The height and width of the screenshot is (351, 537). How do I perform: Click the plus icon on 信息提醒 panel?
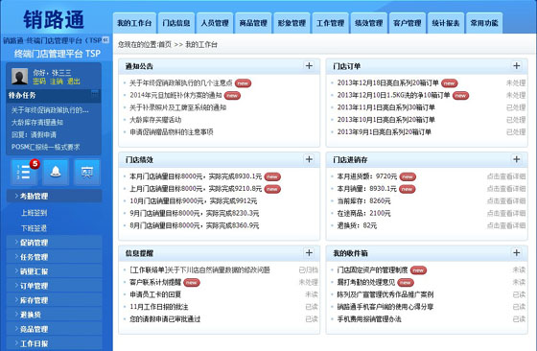click(309, 253)
